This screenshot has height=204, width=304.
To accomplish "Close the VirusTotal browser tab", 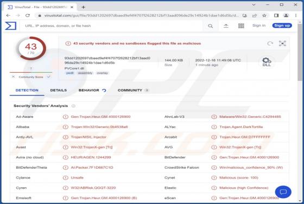I will tap(72, 7).
